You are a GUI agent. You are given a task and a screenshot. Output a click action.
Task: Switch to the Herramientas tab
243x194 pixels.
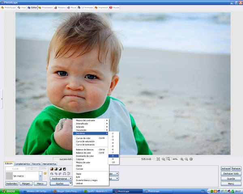[49, 164]
